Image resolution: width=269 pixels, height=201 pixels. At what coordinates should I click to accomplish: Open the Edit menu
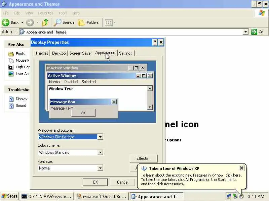(x=16, y=13)
